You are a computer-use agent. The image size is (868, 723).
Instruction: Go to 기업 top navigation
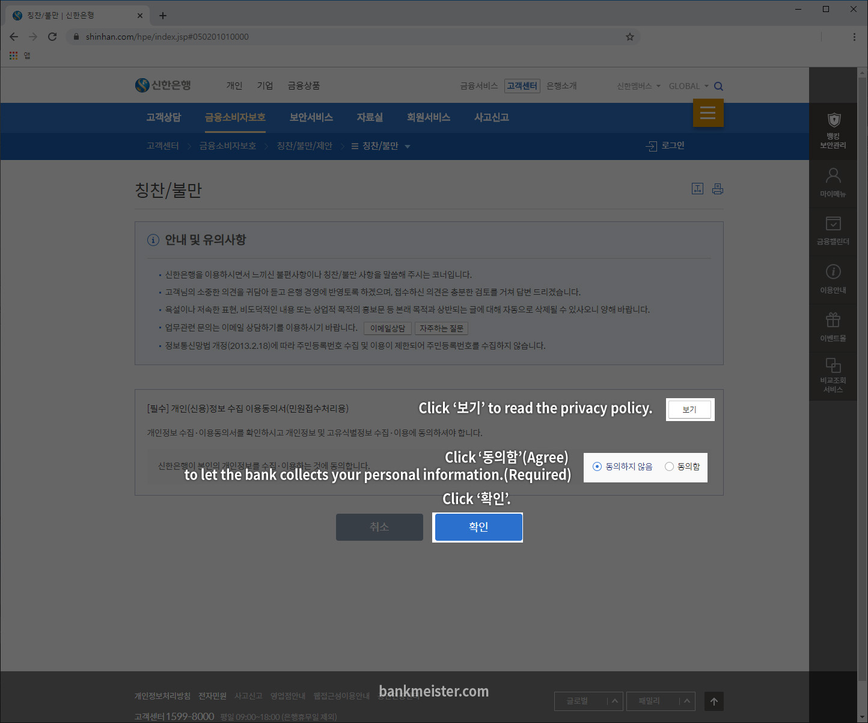tap(265, 85)
